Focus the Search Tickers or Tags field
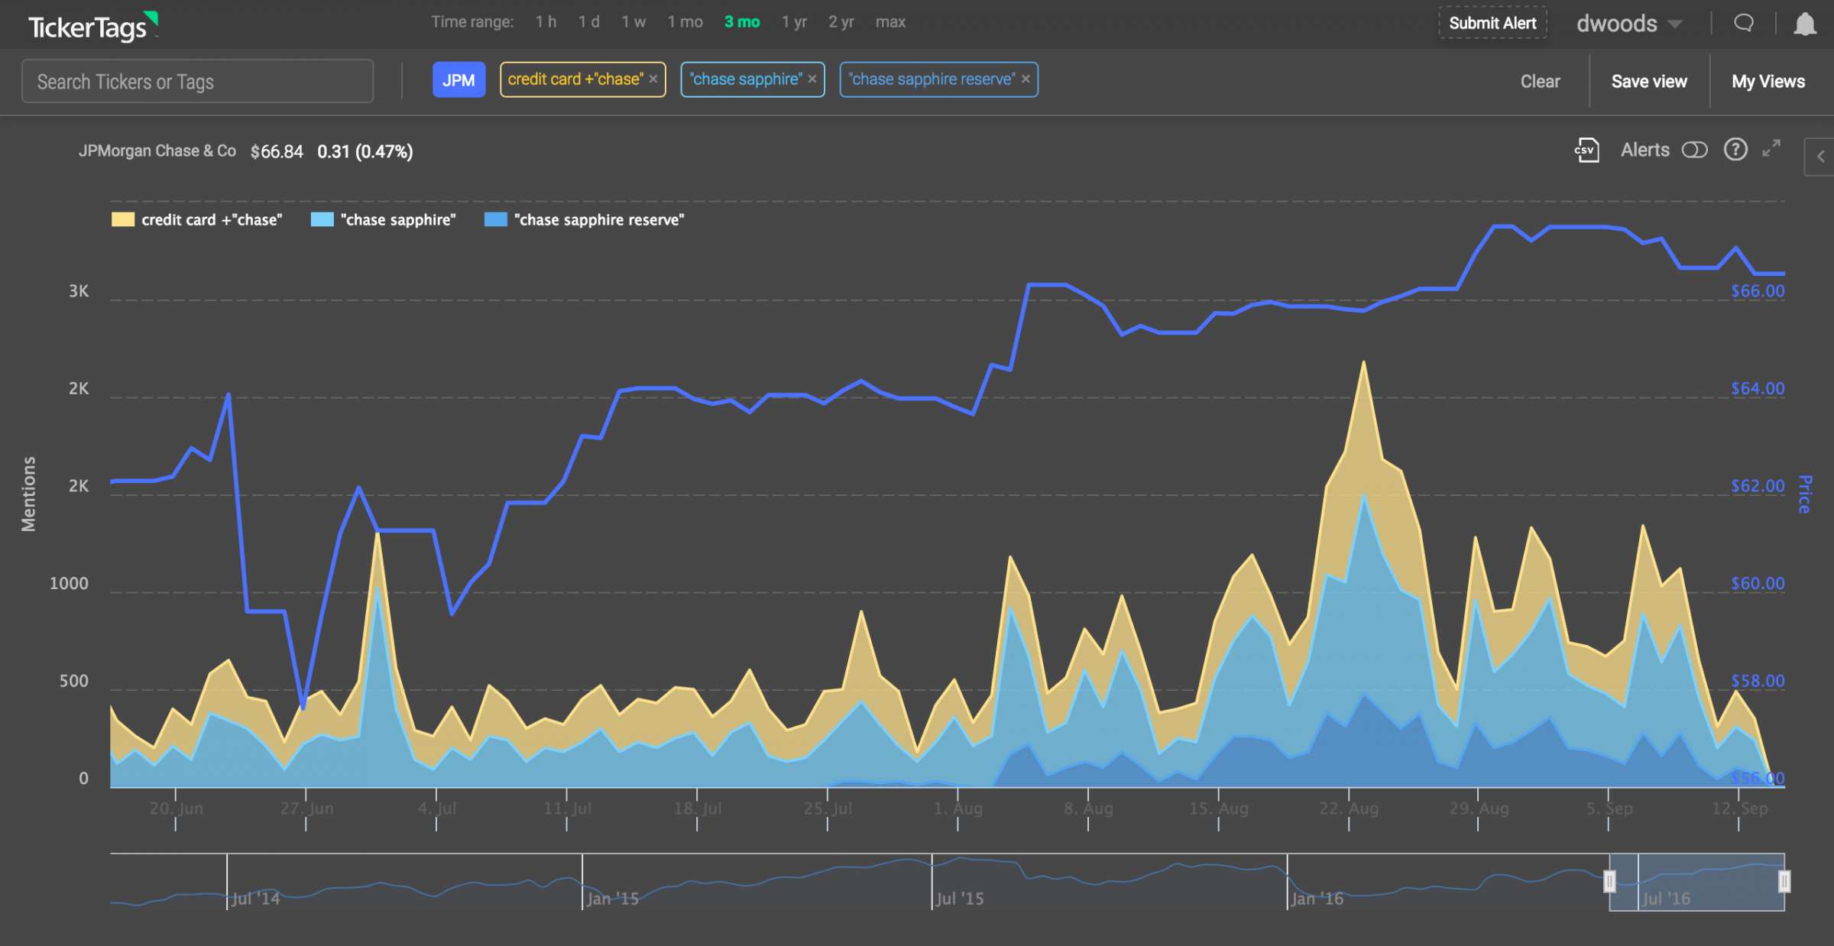Image resolution: width=1834 pixels, height=946 pixels. (x=198, y=81)
